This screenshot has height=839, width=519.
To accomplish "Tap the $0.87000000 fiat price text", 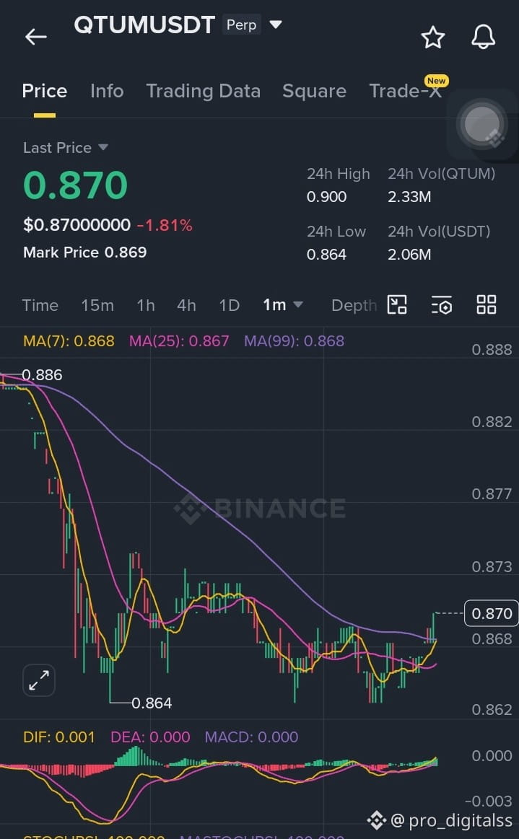I will coord(77,225).
